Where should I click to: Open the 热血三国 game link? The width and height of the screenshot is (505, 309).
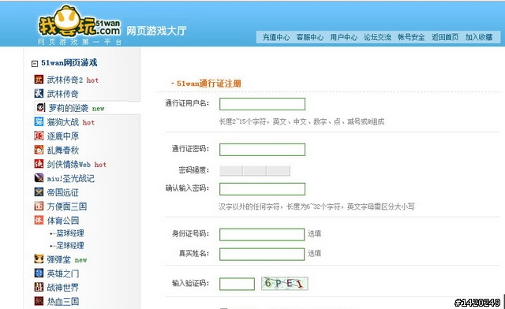pyautogui.click(x=63, y=302)
